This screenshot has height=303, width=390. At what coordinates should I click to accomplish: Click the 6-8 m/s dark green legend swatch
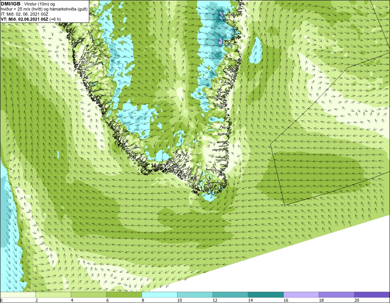tap(124, 295)
